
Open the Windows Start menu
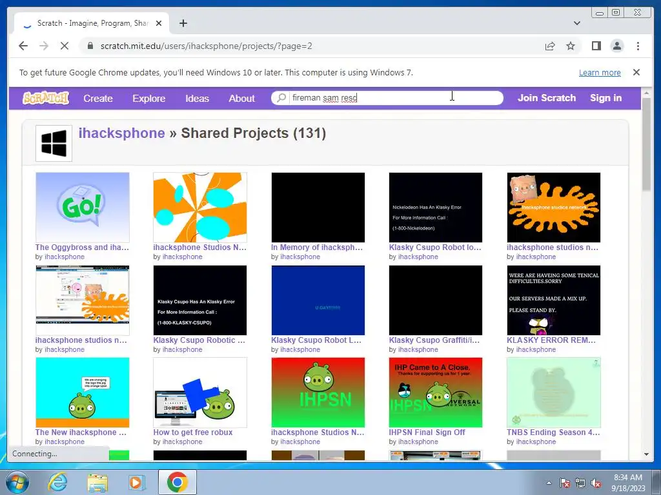click(x=16, y=482)
